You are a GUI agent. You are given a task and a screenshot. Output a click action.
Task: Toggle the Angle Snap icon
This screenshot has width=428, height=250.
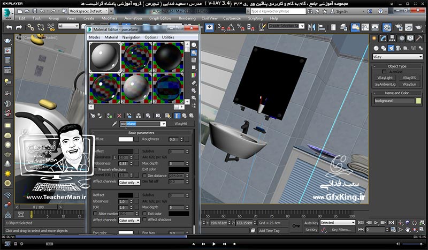click(231, 27)
